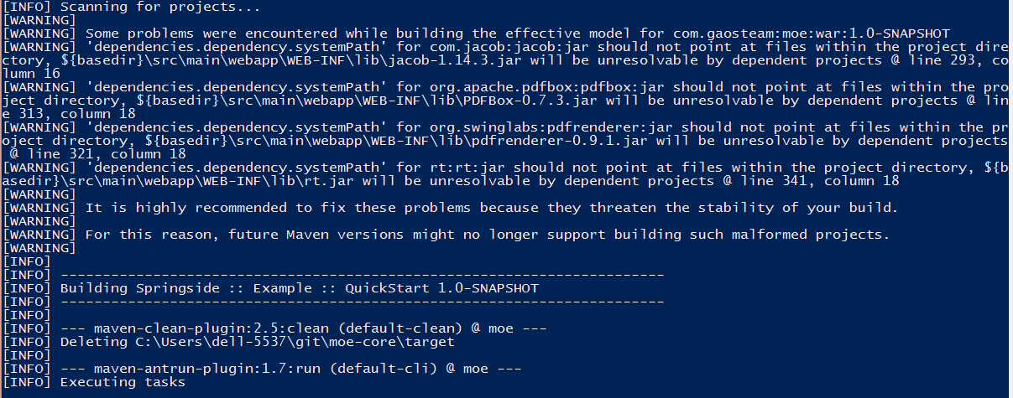Click the 'Deleting C:\Users\dell-5537\git\moe-core\target' line
The width and height of the screenshot is (1013, 398).
[228, 342]
